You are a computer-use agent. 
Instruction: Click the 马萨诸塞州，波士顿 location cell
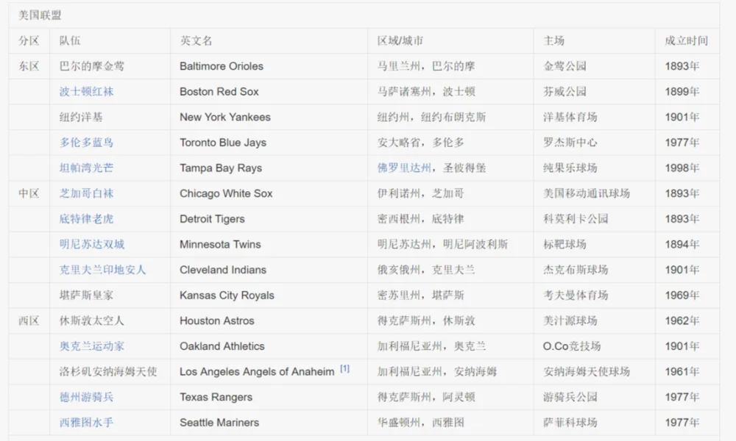click(426, 92)
